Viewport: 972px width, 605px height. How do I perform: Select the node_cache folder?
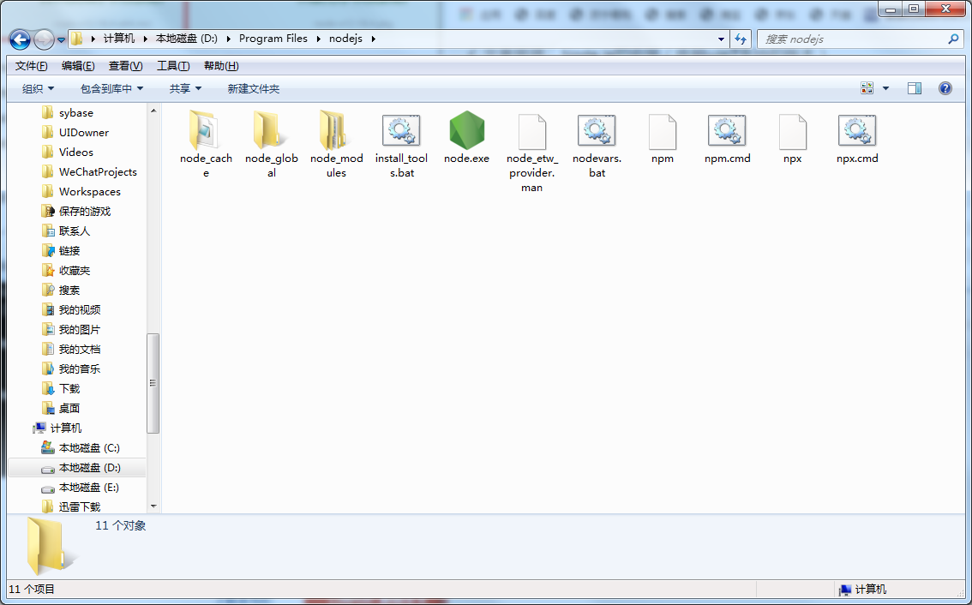pos(206,131)
